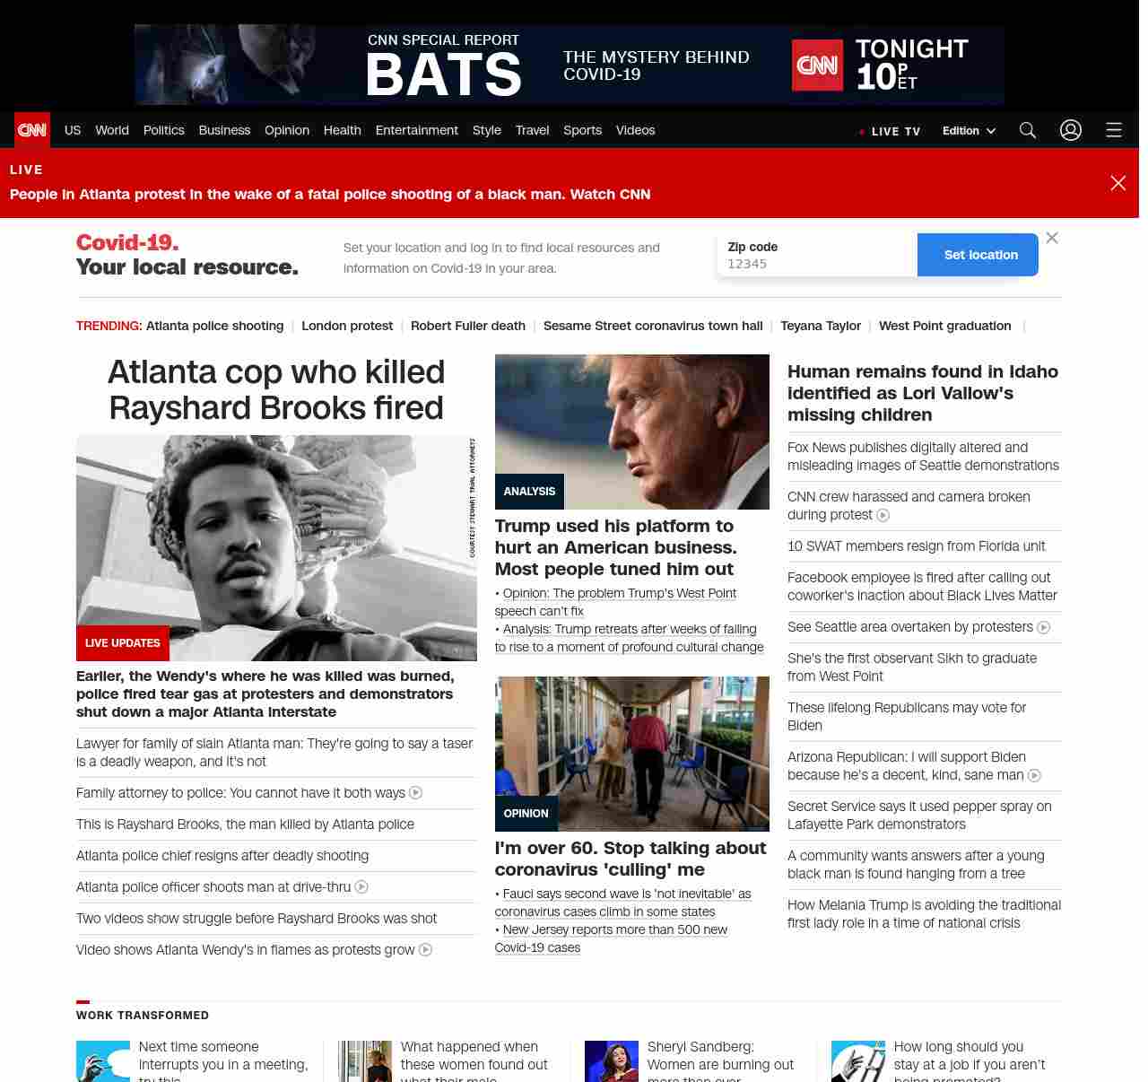Screen dimensions: 1148x1082
Task: Play video icon next to 'See Seattle area overtaken'
Action: click(x=1044, y=627)
